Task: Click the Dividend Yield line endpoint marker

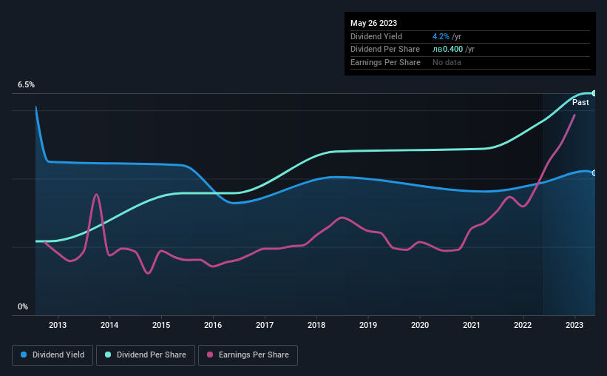Action: coord(594,173)
